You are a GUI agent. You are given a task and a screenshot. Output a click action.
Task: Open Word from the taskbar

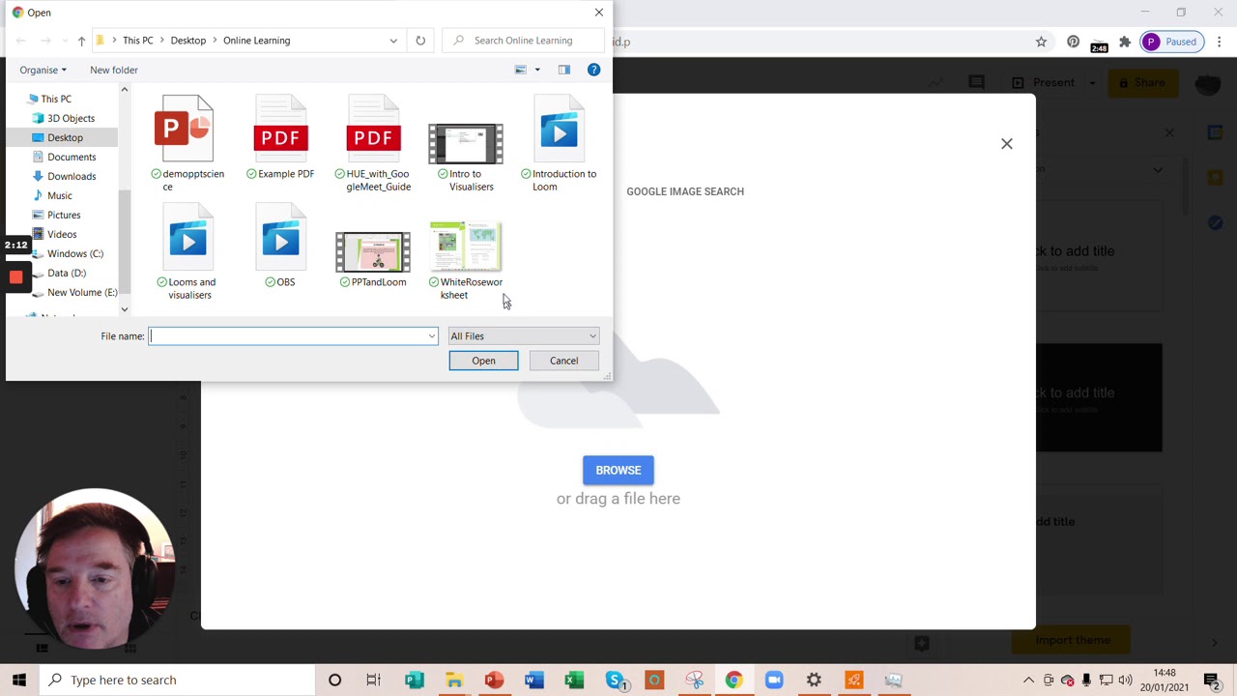coord(533,680)
